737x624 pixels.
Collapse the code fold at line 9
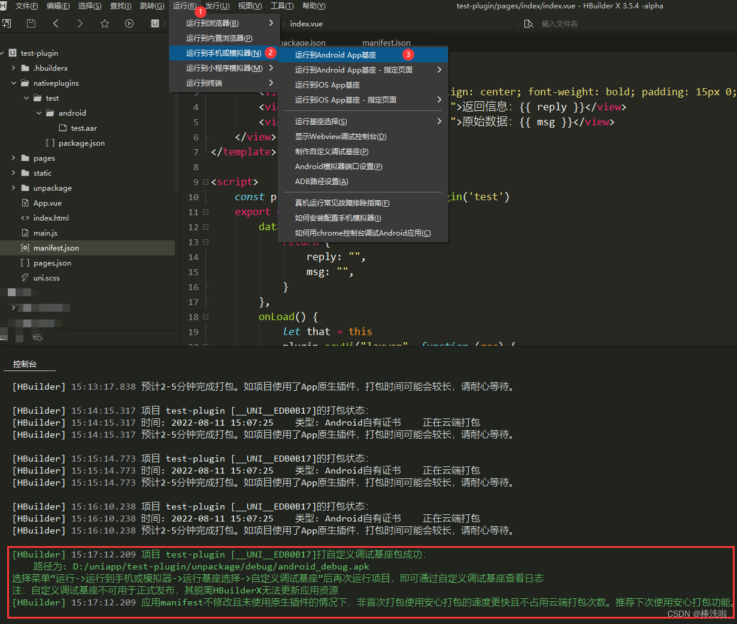click(205, 182)
